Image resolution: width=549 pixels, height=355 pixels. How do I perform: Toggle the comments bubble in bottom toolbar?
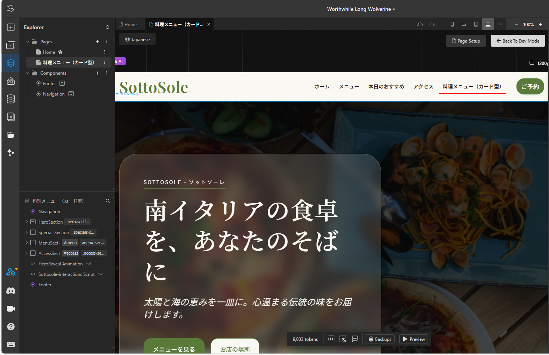355,339
